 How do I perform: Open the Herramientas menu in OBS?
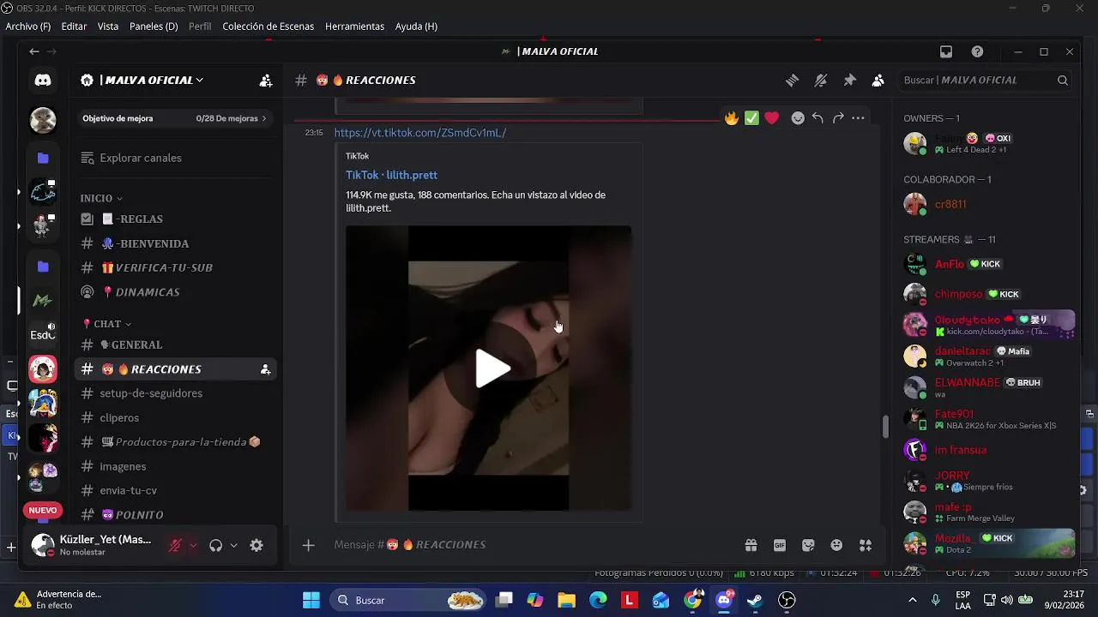(x=354, y=27)
